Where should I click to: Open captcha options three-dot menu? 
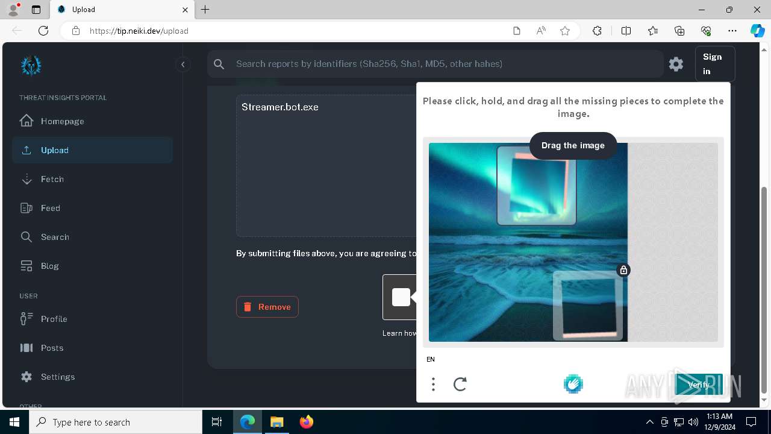[433, 384]
